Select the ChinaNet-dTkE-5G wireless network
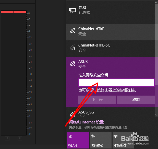 click(110, 49)
